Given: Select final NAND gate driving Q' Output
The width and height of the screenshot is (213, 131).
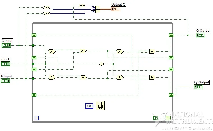Looking at the screenshot, I should click(x=153, y=77).
